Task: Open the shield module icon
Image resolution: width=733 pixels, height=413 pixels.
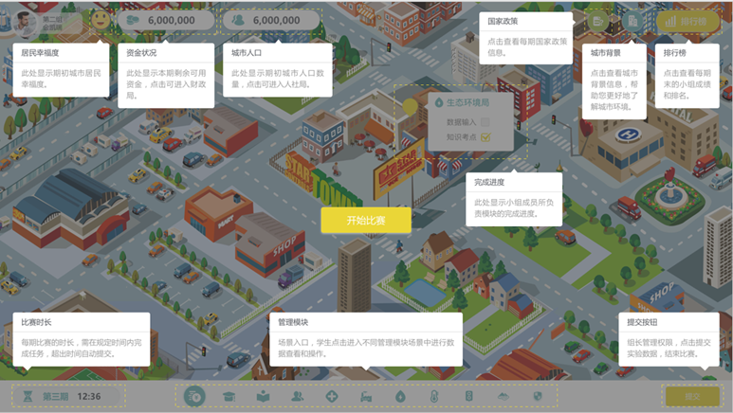Action: 538,396
